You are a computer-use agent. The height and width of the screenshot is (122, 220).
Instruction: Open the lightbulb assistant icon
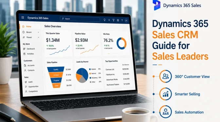click(x=104, y=20)
